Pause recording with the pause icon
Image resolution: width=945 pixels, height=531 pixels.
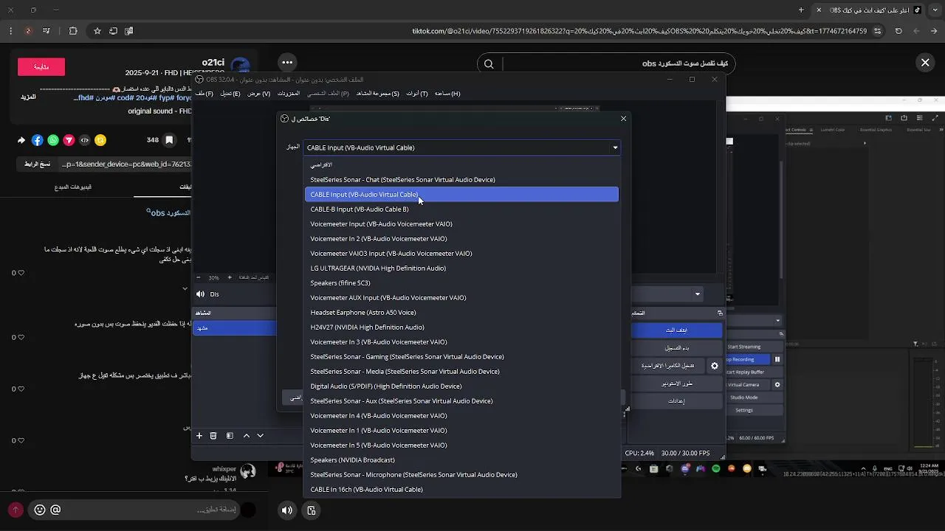[777, 359]
